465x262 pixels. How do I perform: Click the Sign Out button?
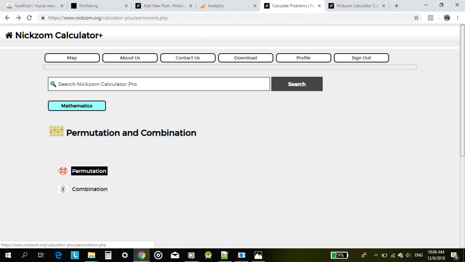361,58
